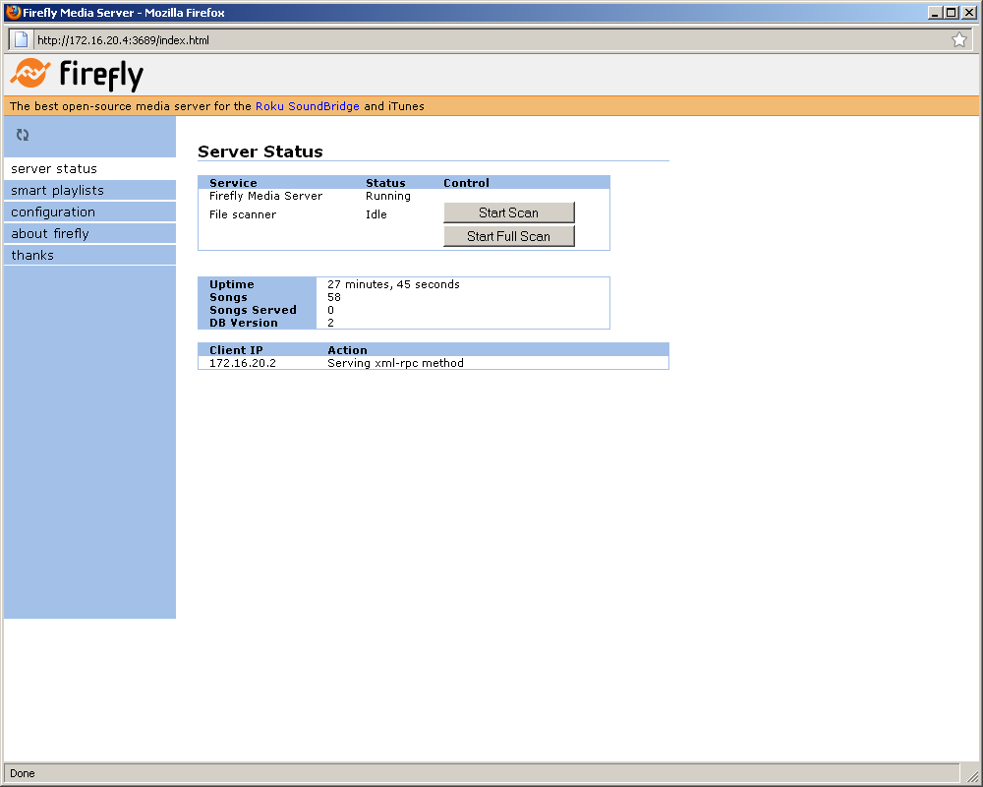Viewport: 983px width, 787px height.
Task: Follow the Roku SoundBridge link
Action: click(x=307, y=106)
